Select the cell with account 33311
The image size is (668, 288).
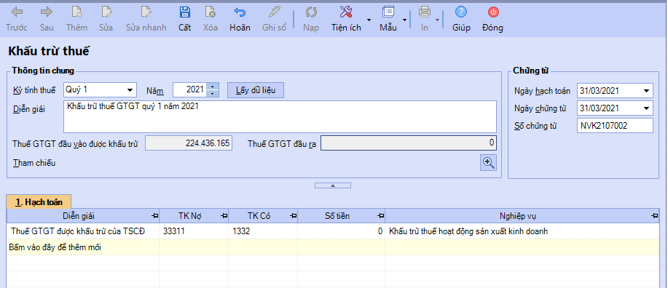coord(194,231)
